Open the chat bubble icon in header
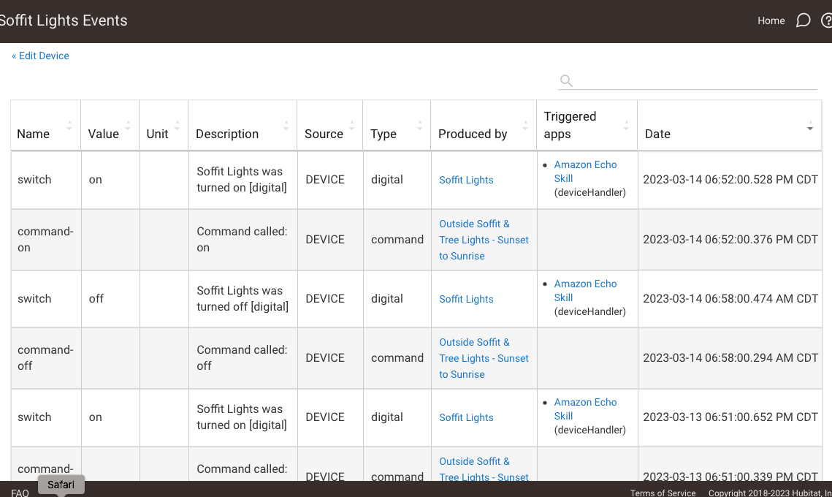 coord(803,20)
